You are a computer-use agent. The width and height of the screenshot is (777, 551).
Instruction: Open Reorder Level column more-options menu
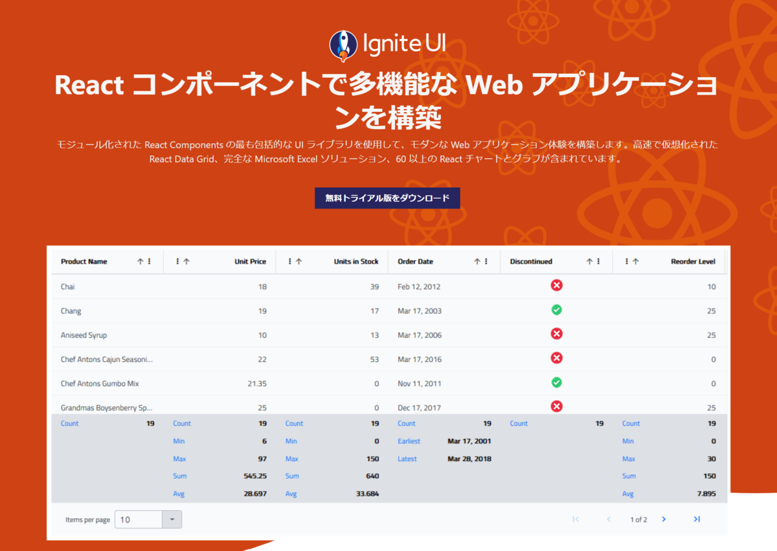tap(627, 262)
